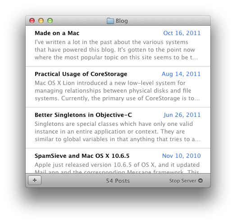
Task: Zoom the Blog window with the green button
Action: pos(50,21)
